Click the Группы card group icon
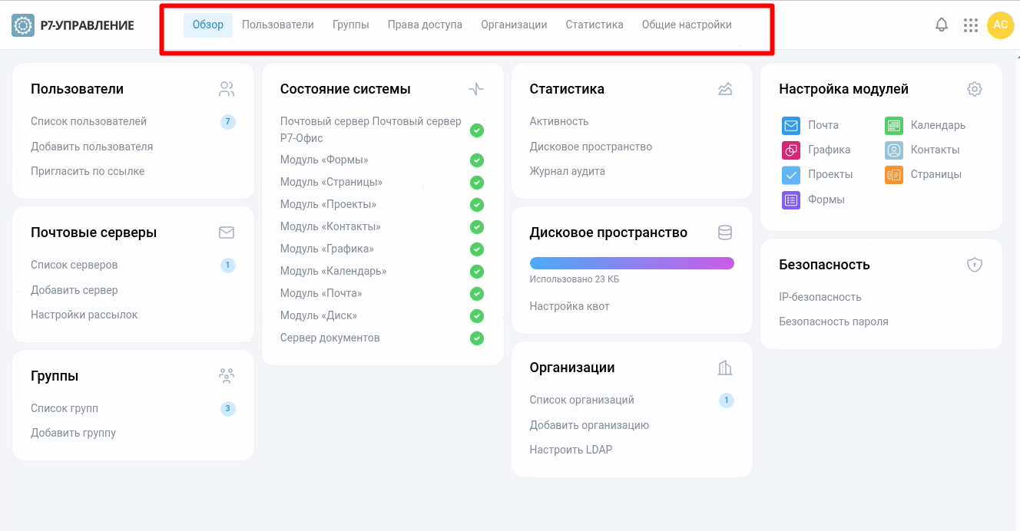This screenshot has width=1020, height=531. (226, 376)
